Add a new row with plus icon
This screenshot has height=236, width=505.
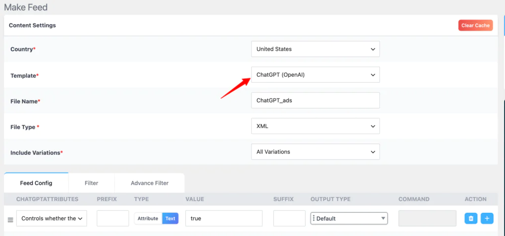pyautogui.click(x=487, y=218)
